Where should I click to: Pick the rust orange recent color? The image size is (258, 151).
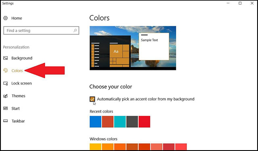click(x=108, y=122)
